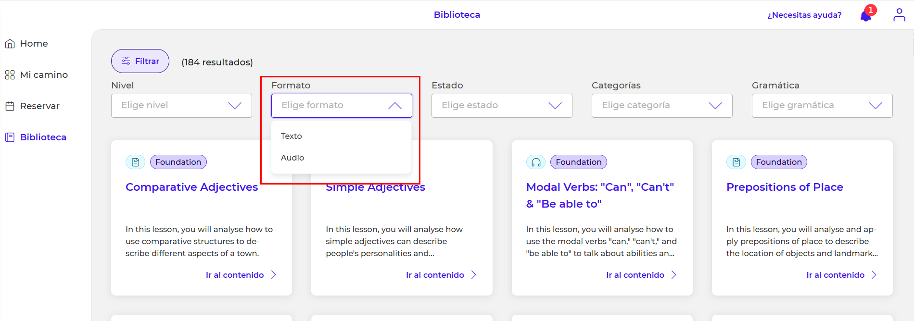Viewport: 914px width, 321px height.
Task: Click the Reservar calendar icon
Action: click(x=10, y=106)
